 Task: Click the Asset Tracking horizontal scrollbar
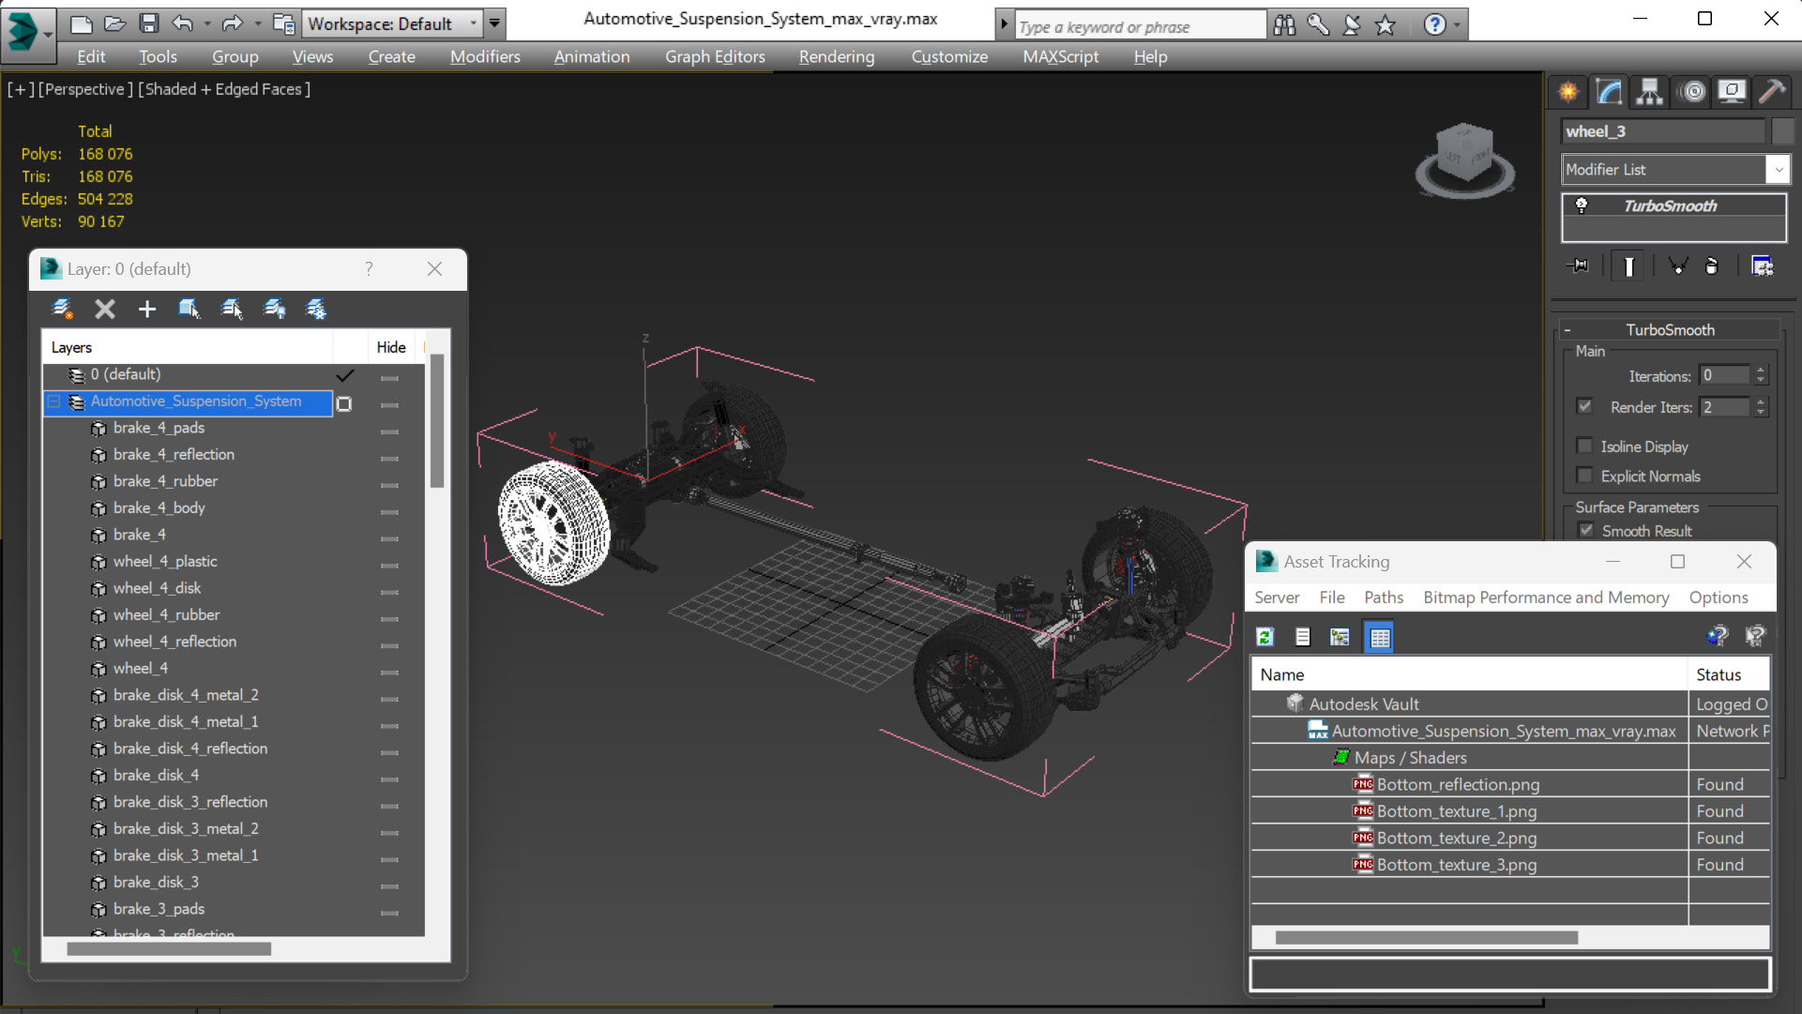1426,937
